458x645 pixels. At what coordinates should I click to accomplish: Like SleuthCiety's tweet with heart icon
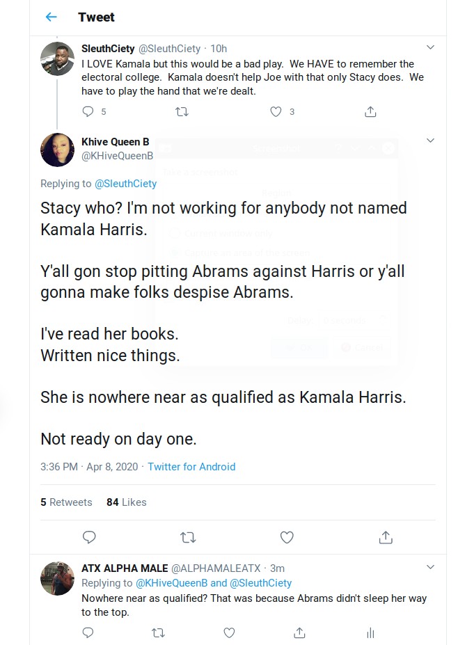point(276,111)
